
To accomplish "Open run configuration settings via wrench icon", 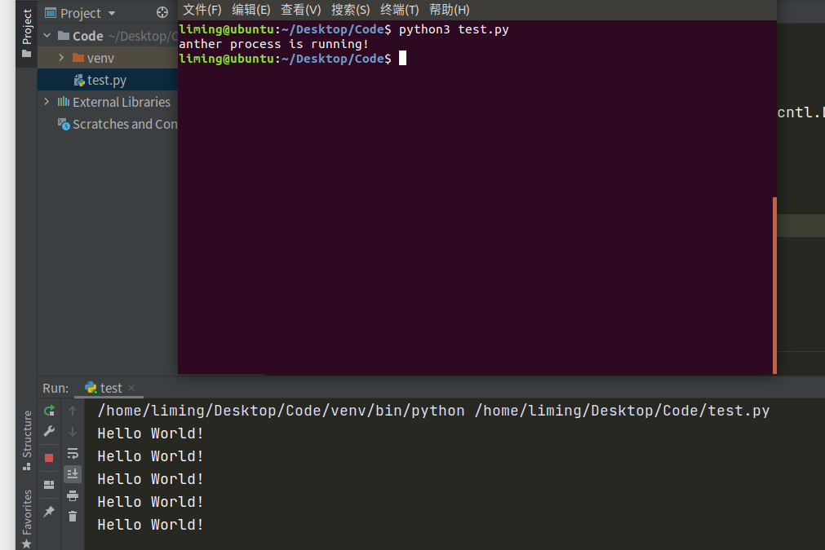I will click(x=48, y=430).
